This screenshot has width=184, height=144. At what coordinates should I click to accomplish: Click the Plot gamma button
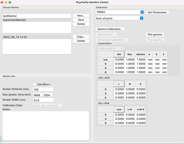point(155,35)
